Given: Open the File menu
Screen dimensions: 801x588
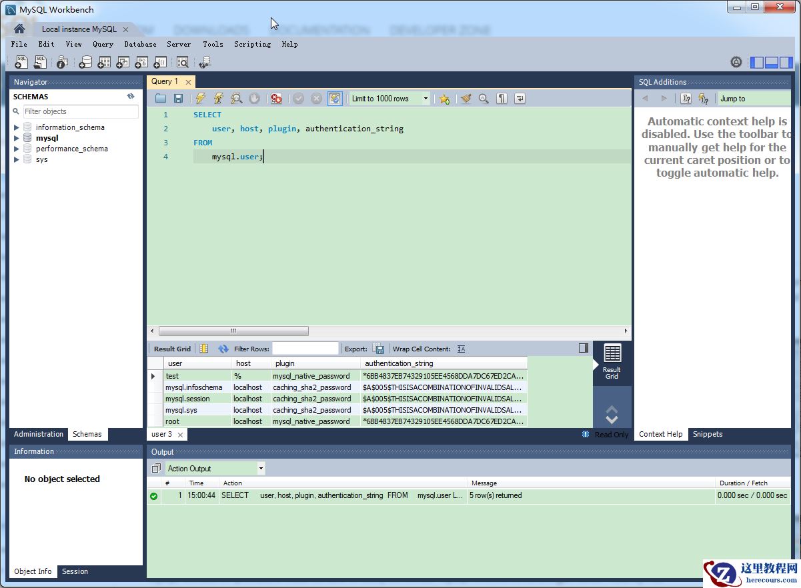Looking at the screenshot, I should click(x=19, y=44).
